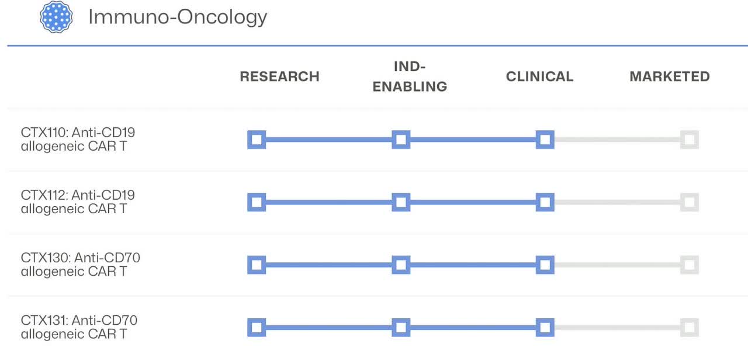Image resolution: width=748 pixels, height=358 pixels.
Task: Click CTX130 IND-Enabling stage marker
Action: [x=401, y=265]
